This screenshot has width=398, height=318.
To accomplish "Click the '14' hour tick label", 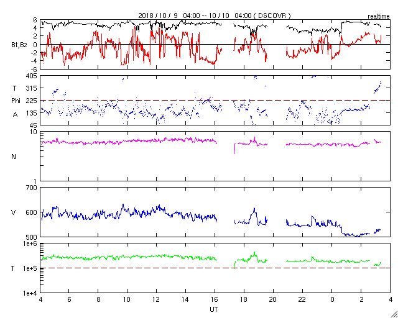I will [x=186, y=301].
